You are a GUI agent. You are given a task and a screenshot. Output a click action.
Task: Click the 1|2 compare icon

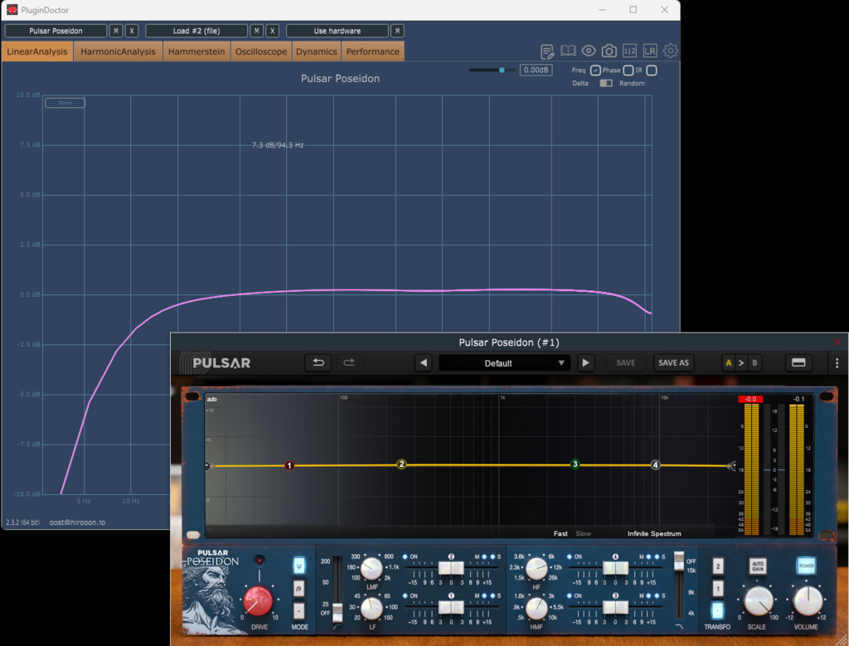coord(629,51)
